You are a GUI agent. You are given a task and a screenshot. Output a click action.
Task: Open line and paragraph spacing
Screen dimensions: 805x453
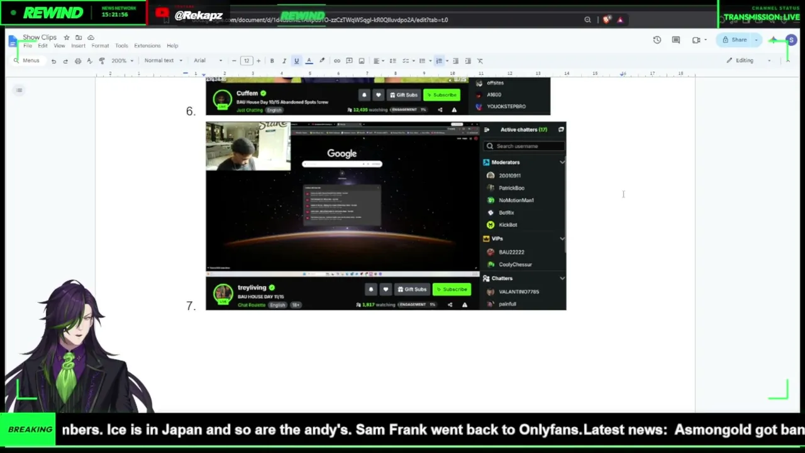[x=393, y=61]
